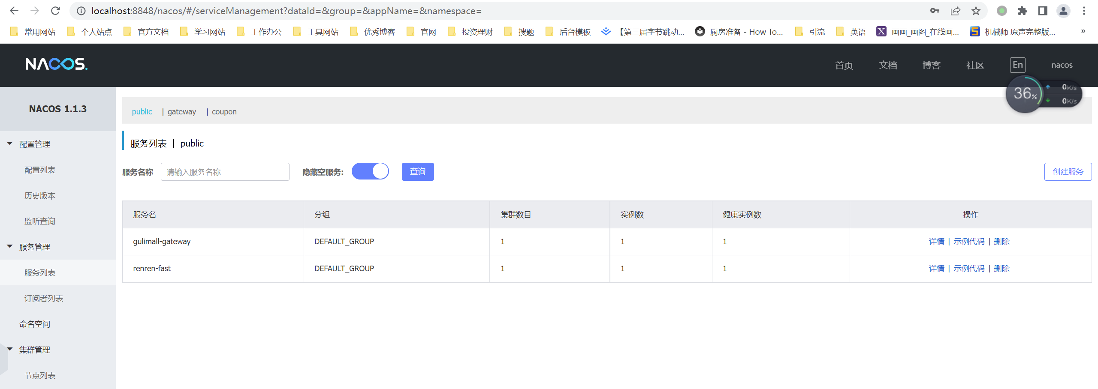This screenshot has width=1098, height=389.
Task: Open 博客 in the top navigation
Action: pos(932,65)
